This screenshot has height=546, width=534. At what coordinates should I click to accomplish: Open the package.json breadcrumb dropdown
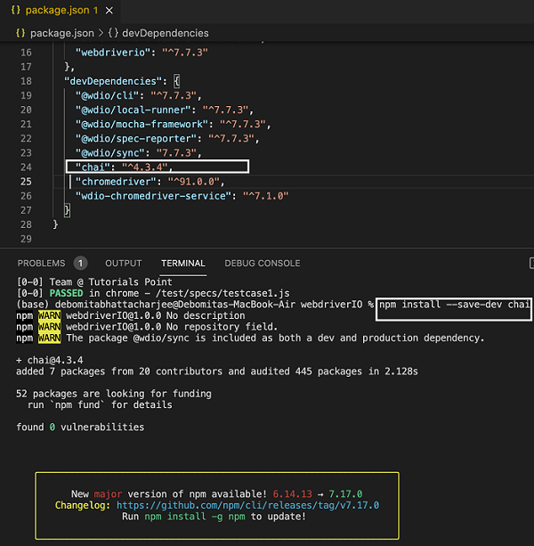click(x=61, y=33)
